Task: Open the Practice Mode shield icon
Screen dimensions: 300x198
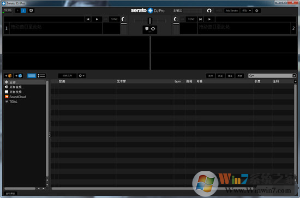Action: pos(31,10)
